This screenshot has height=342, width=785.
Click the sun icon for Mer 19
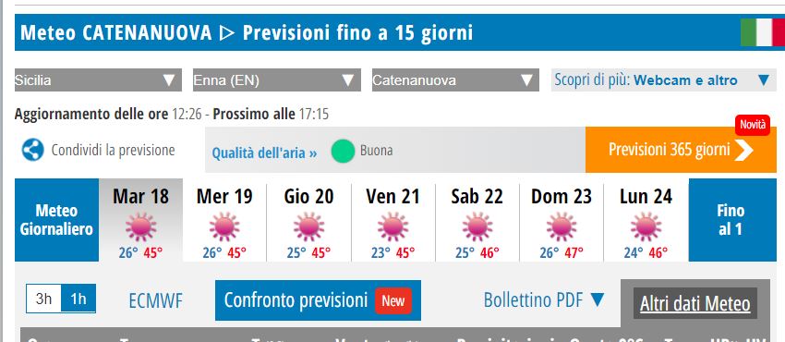click(x=224, y=226)
